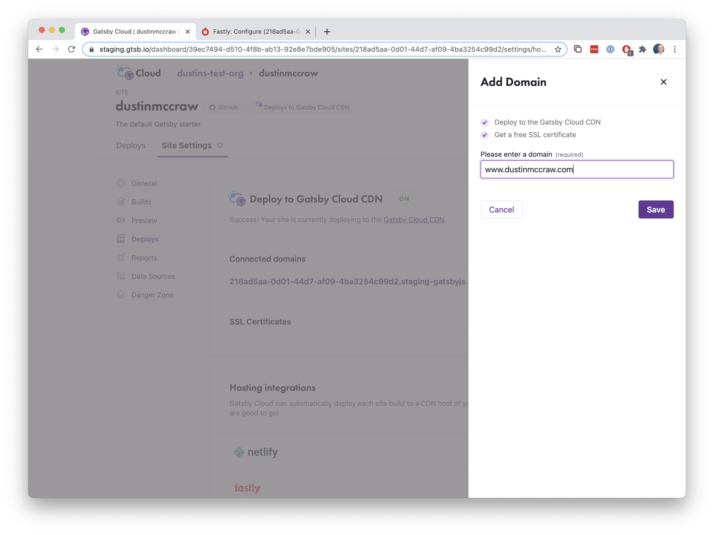Open the Extensions puzzle menu
The image size is (714, 535).
pyautogui.click(x=642, y=50)
